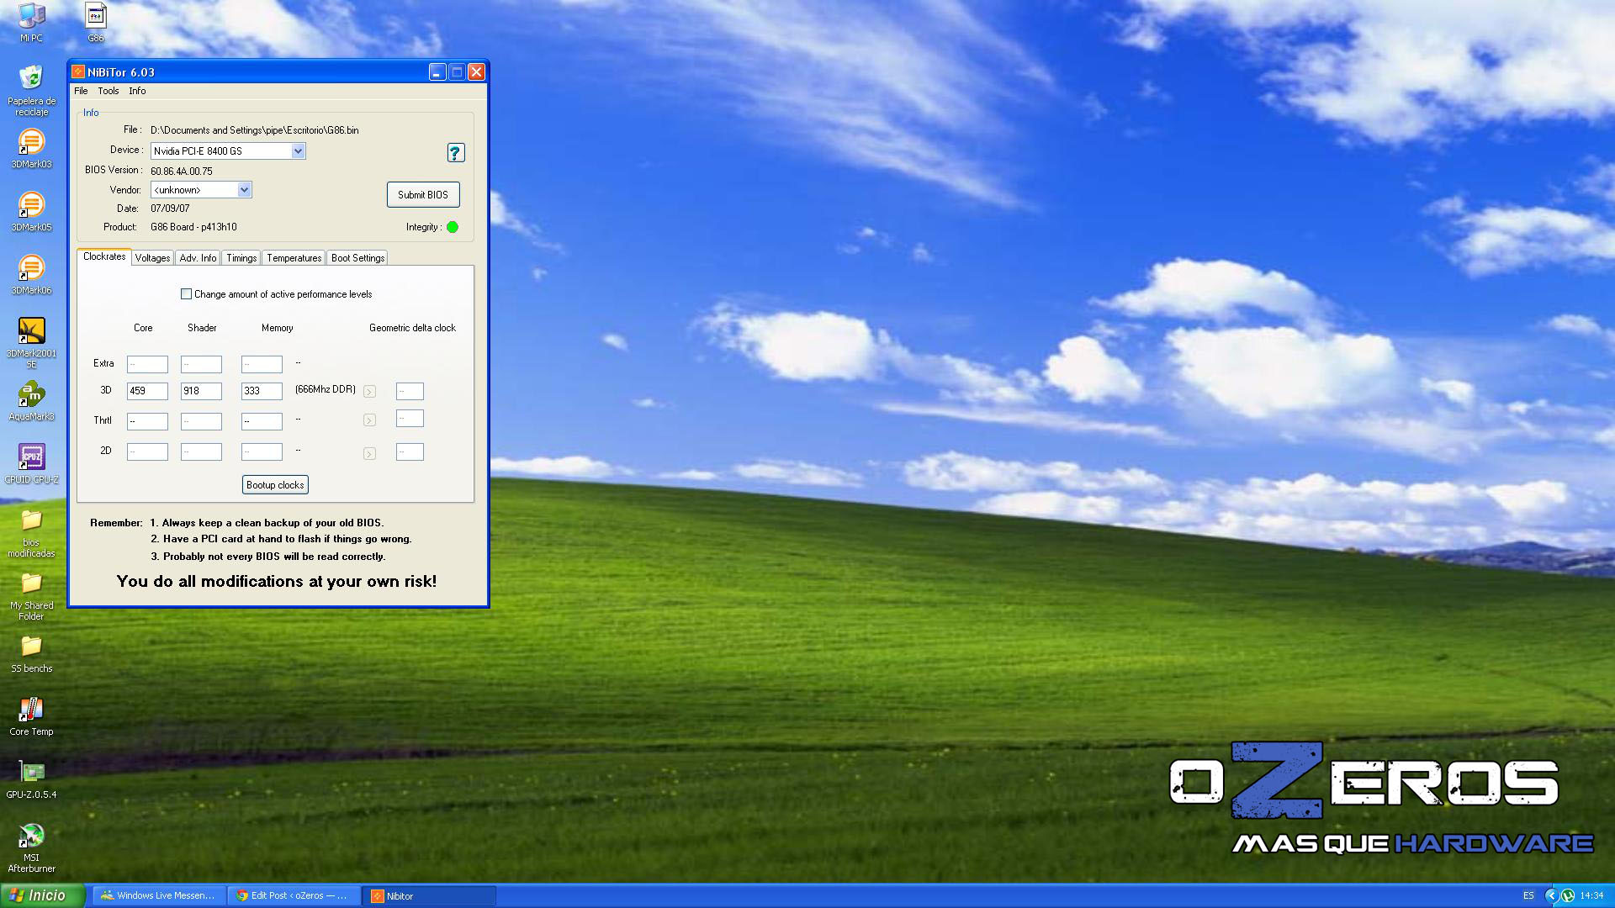
Task: Open the Info menu
Action: [137, 91]
